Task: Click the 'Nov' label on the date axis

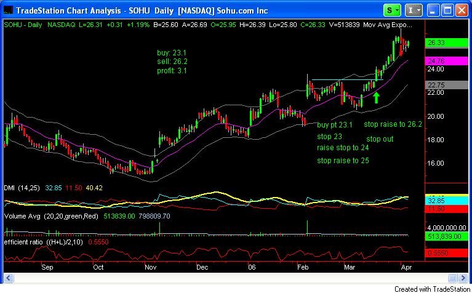Action: pyautogui.click(x=151, y=267)
